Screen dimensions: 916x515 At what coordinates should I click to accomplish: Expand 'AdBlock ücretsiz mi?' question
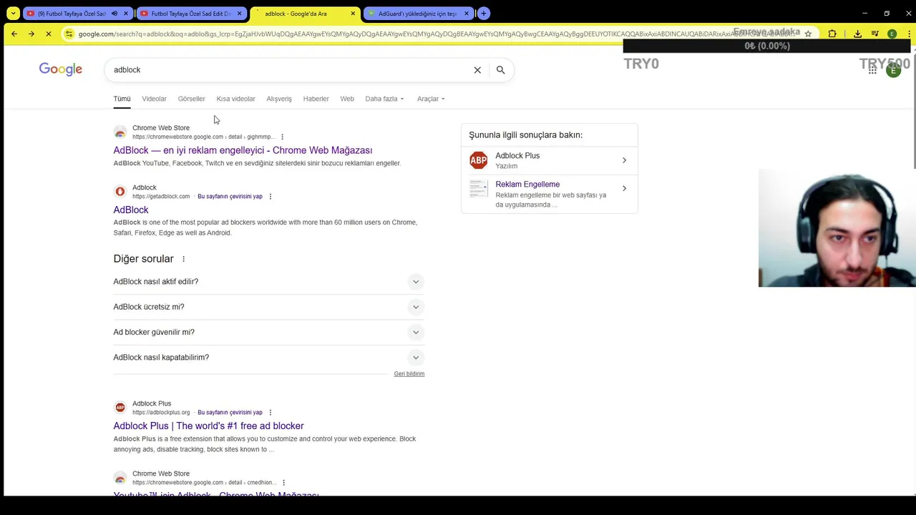pyautogui.click(x=268, y=307)
